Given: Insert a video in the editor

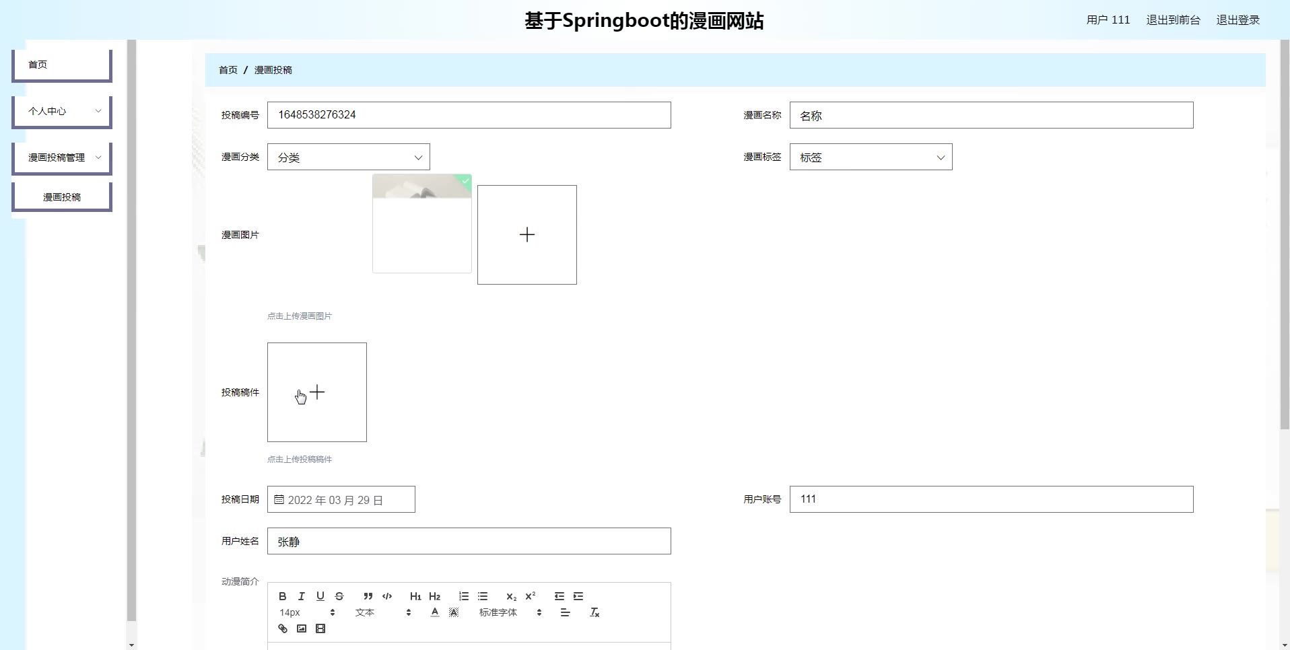Looking at the screenshot, I should (320, 628).
